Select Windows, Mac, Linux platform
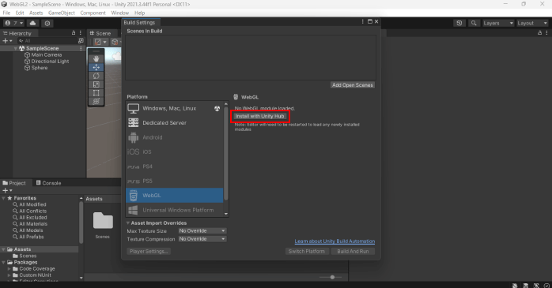Screen dimensions: 552x288 tap(174, 108)
